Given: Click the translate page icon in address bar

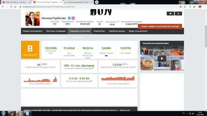Looking at the screenshot, I should tap(180, 7).
